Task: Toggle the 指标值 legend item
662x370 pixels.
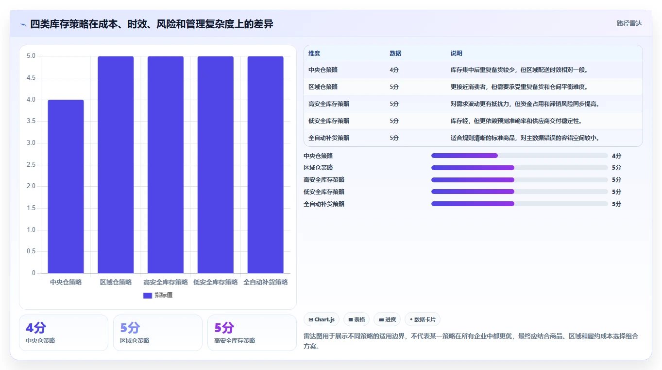Action: tap(158, 295)
